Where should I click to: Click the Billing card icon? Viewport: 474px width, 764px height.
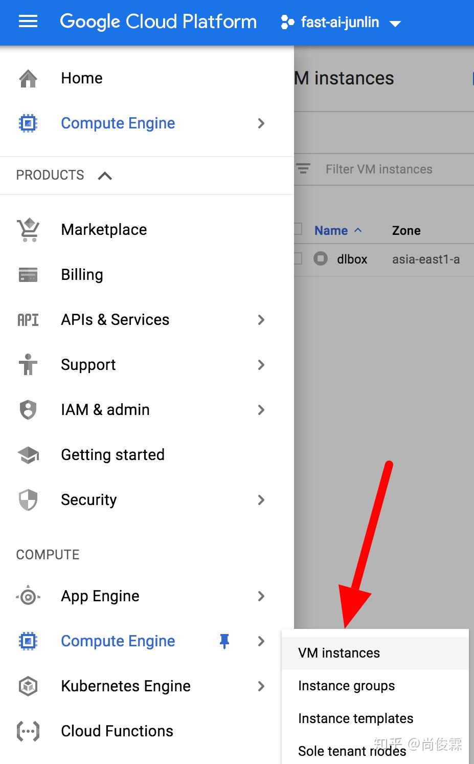tap(28, 275)
